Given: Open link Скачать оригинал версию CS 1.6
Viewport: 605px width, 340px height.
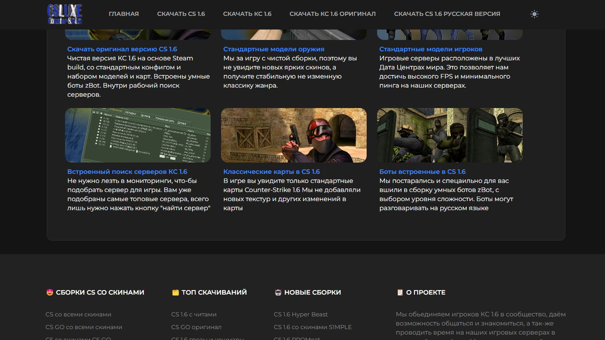Looking at the screenshot, I should [x=122, y=49].
